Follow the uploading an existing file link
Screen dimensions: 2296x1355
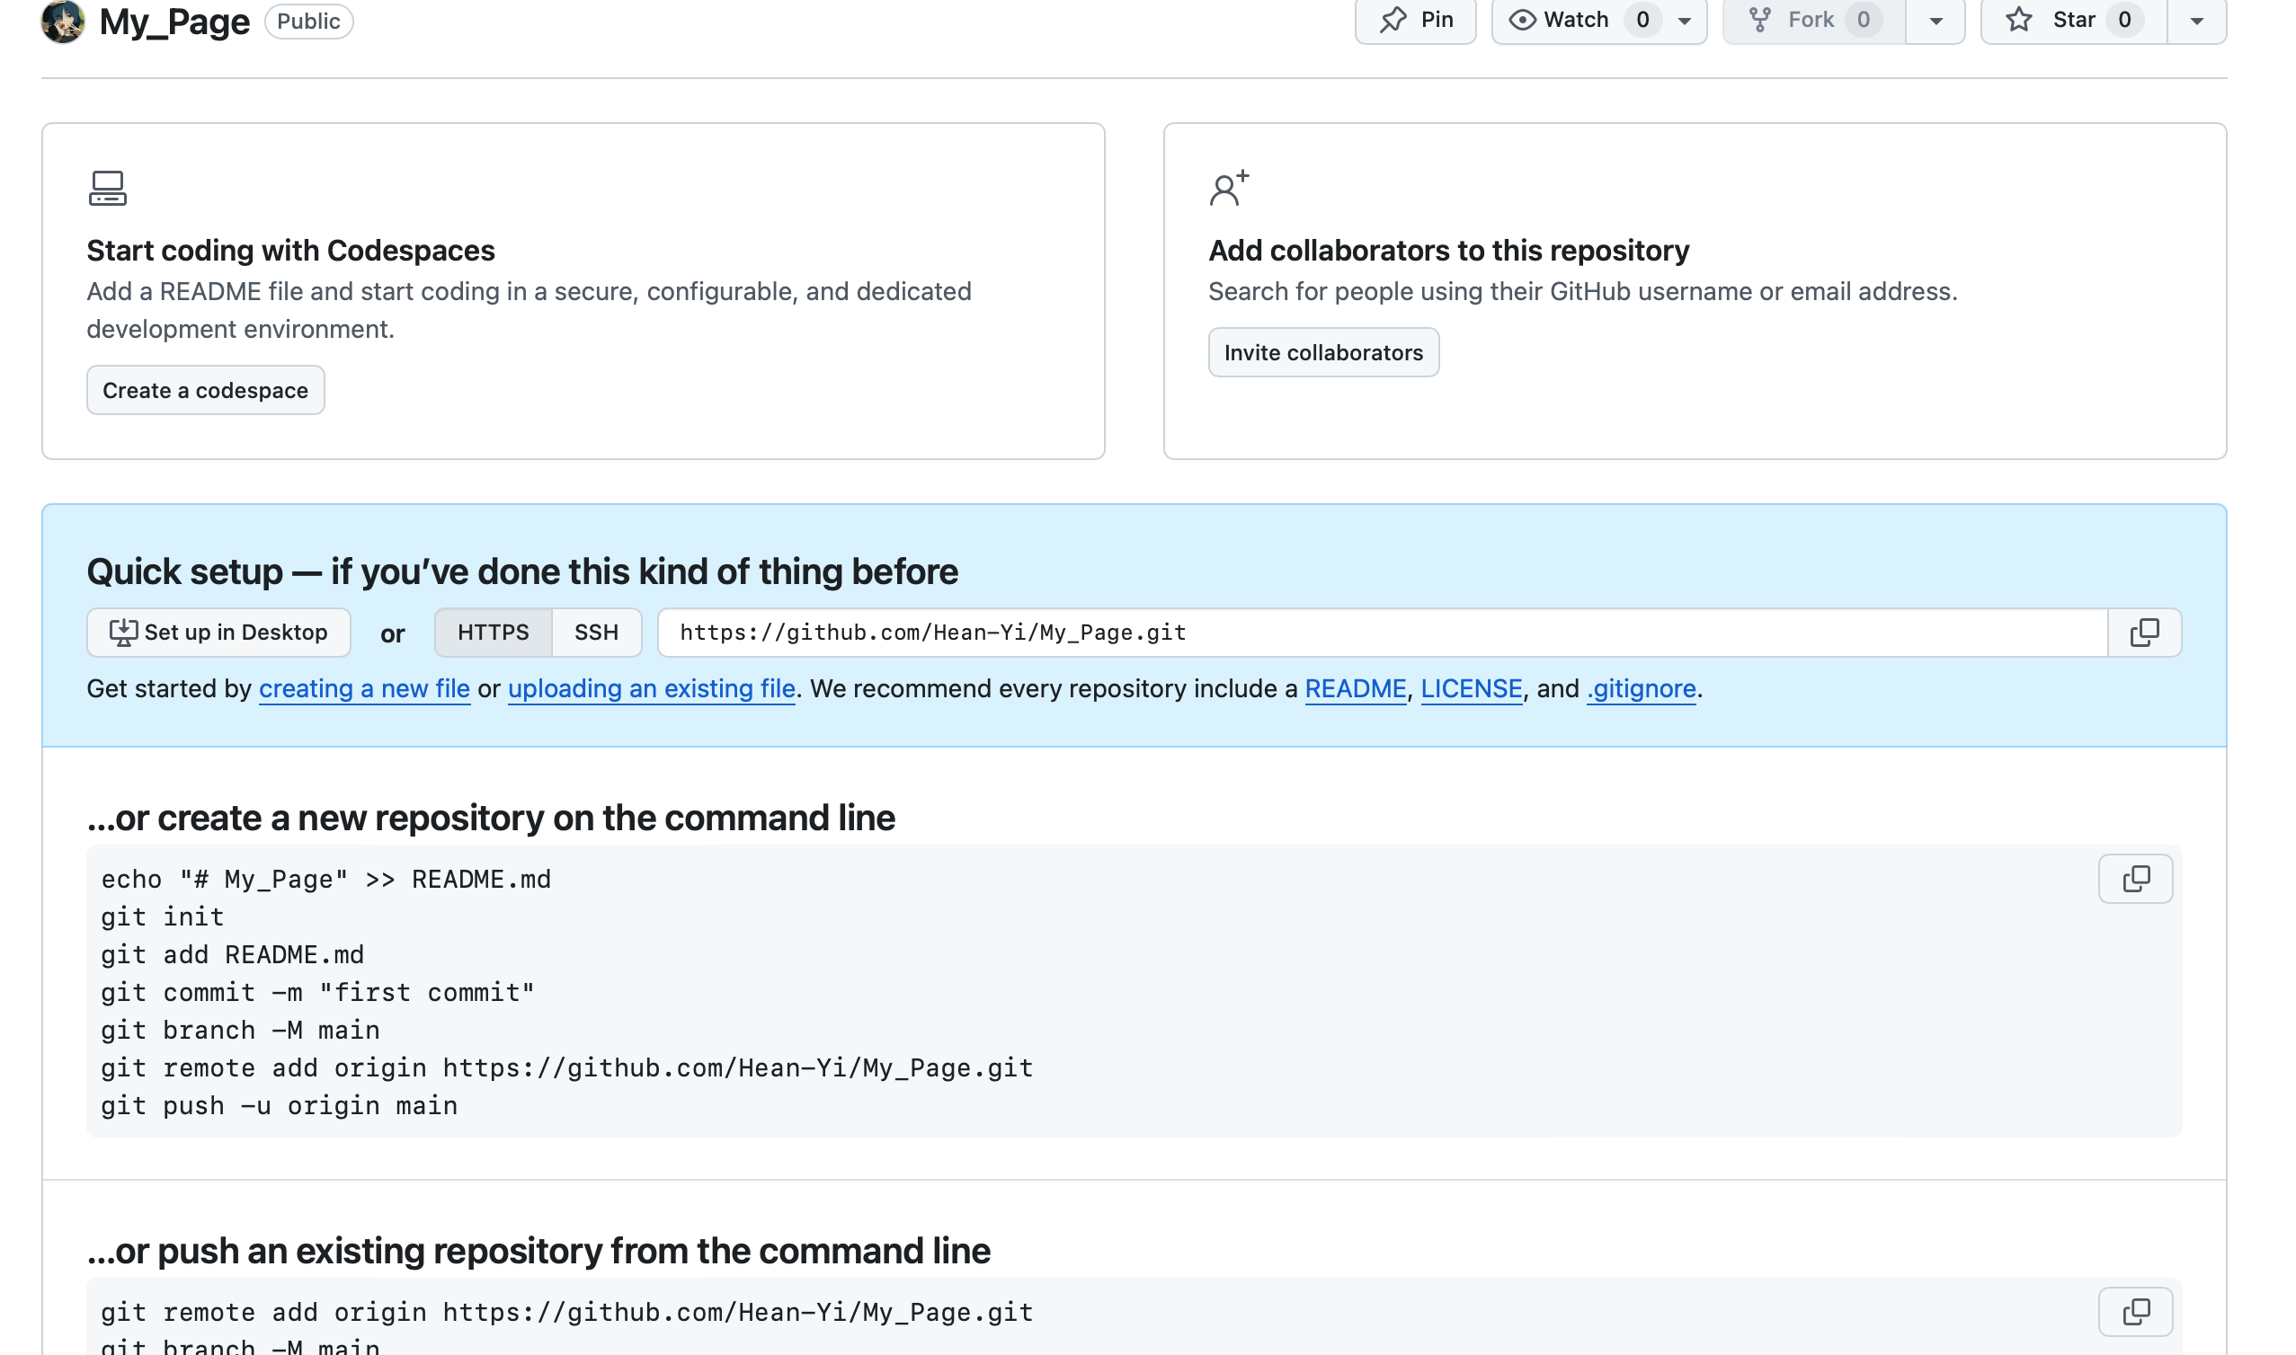pyautogui.click(x=651, y=688)
